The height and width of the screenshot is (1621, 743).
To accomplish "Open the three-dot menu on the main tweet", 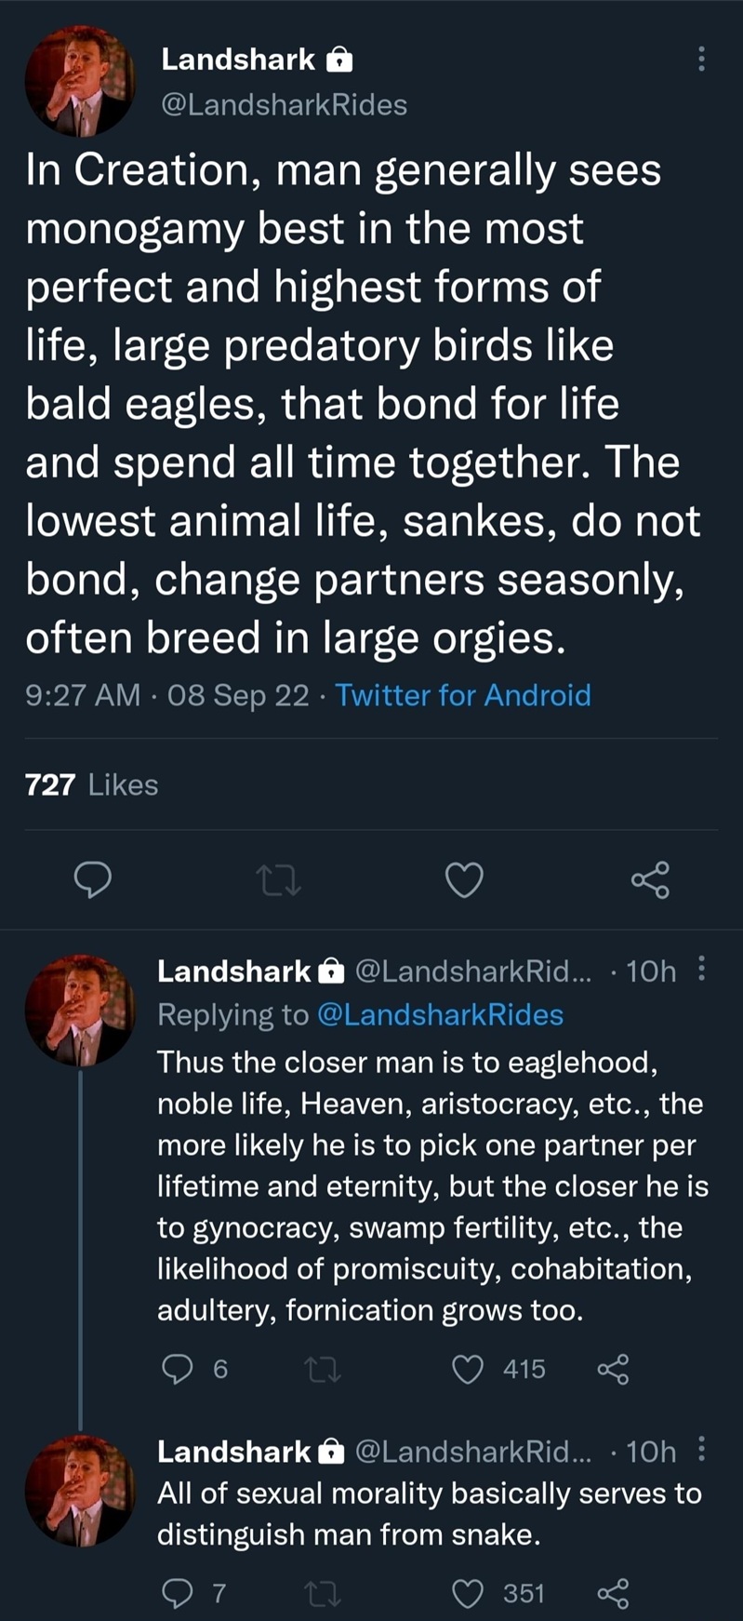I will coord(701,60).
